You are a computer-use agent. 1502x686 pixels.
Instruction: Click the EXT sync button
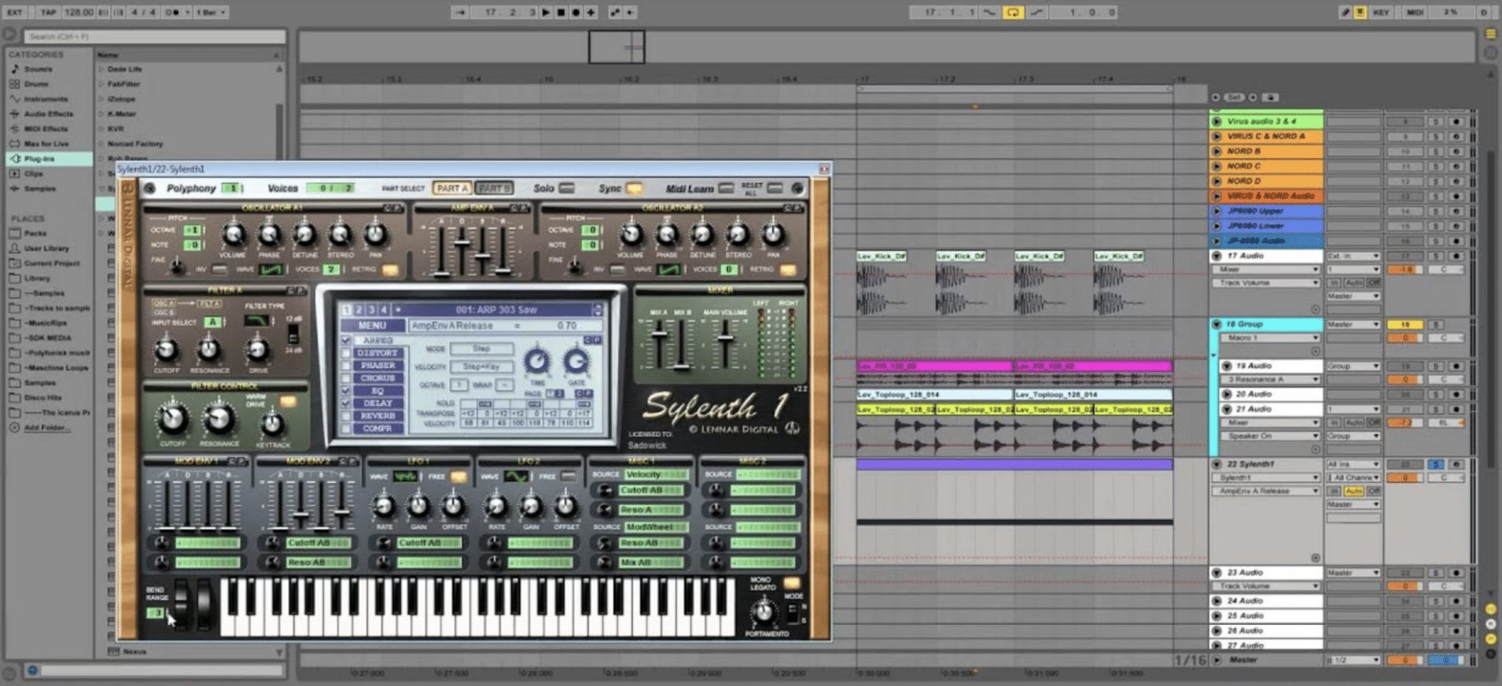pyautogui.click(x=15, y=13)
